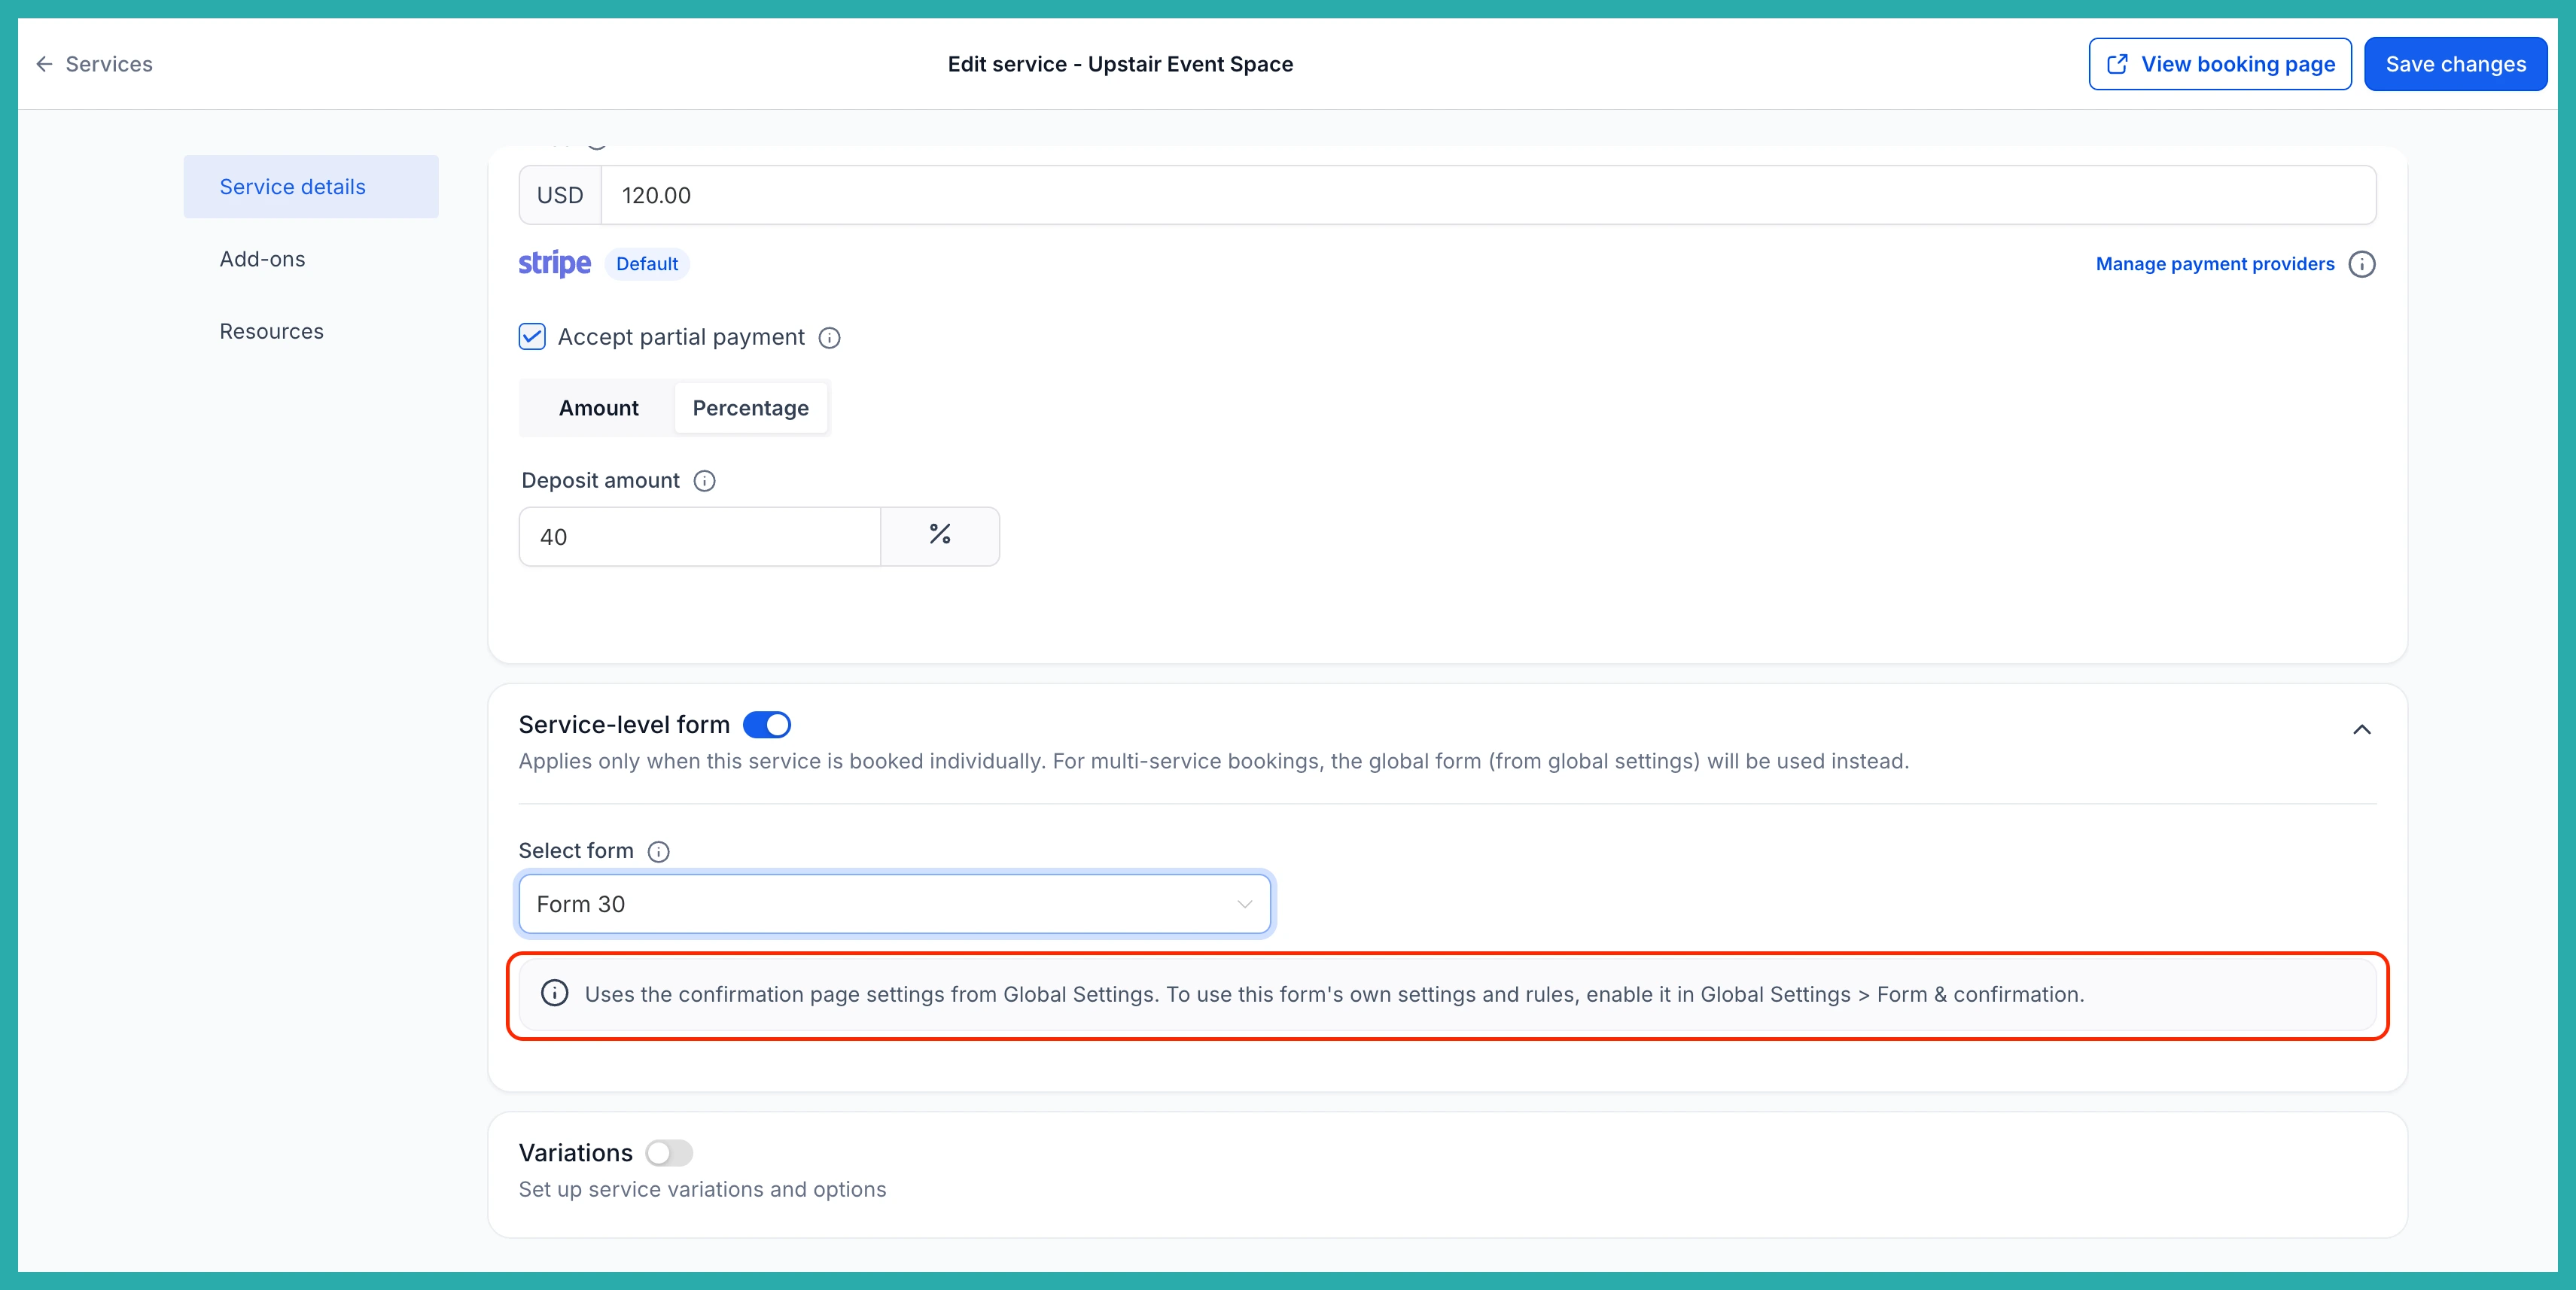Viewport: 2576px width, 1290px height.
Task: Click the info icon in the confirmation notice
Action: click(x=554, y=993)
